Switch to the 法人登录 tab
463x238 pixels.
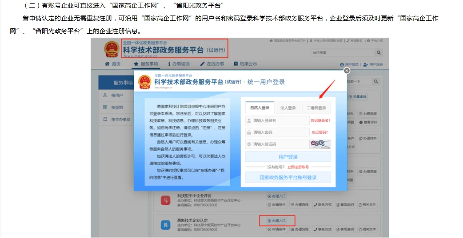tap(288, 108)
